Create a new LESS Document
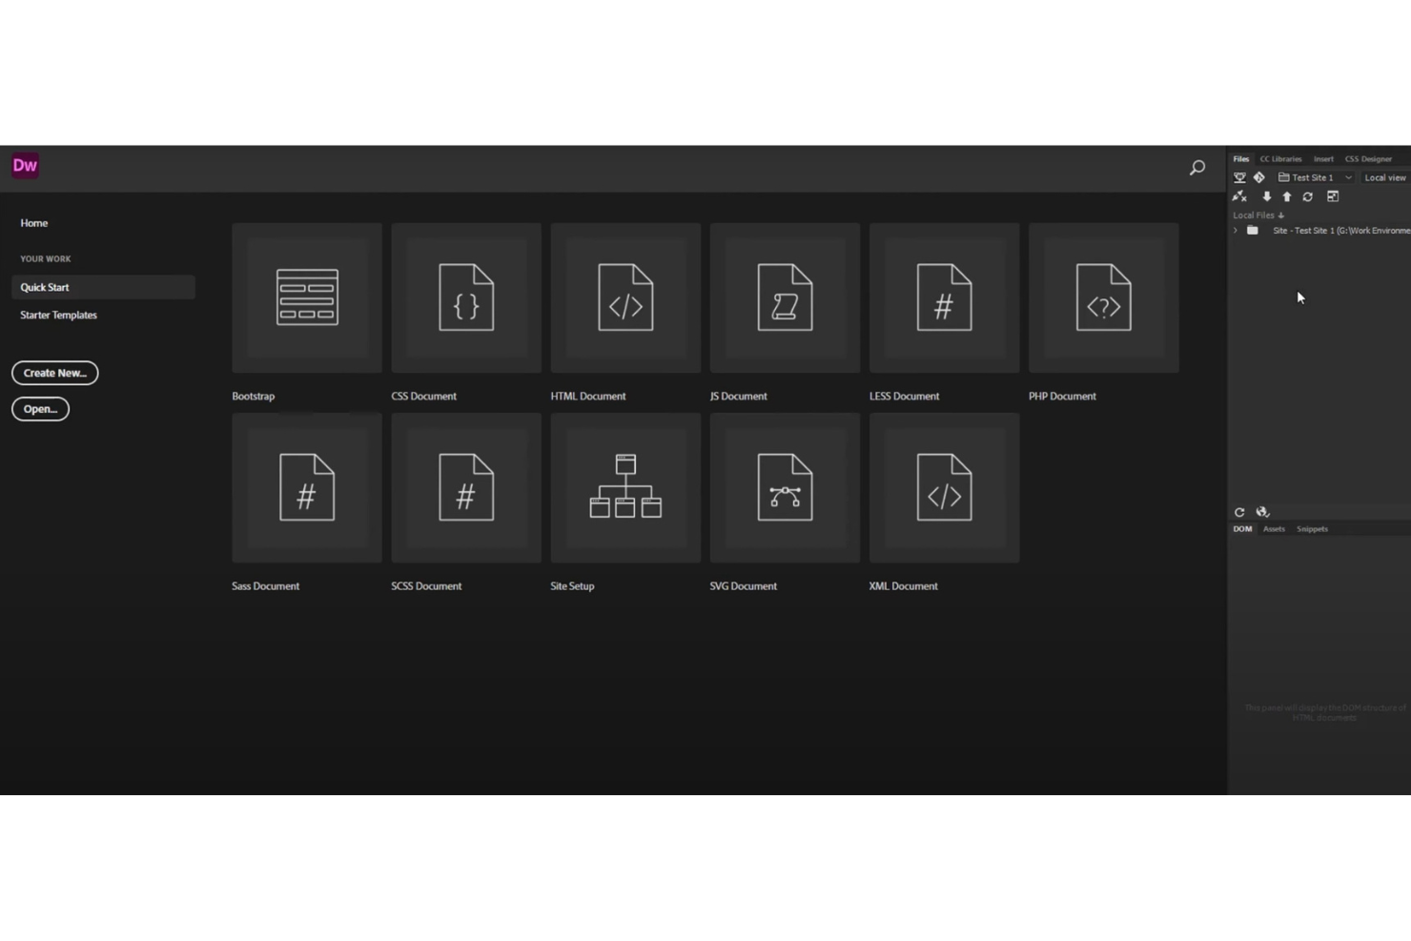This screenshot has height=941, width=1411. [944, 297]
